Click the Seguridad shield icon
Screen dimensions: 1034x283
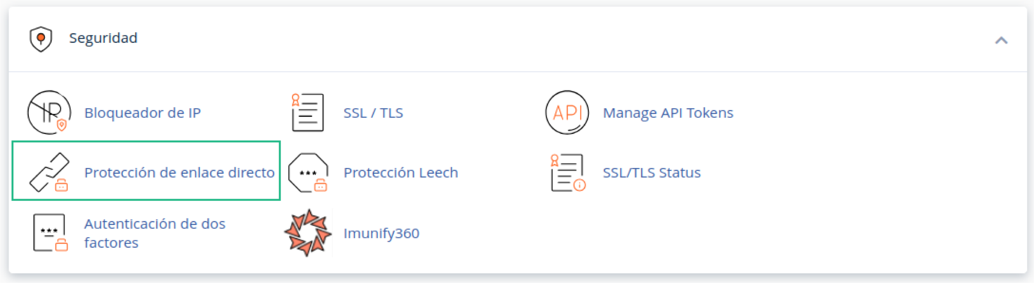pyautogui.click(x=41, y=39)
